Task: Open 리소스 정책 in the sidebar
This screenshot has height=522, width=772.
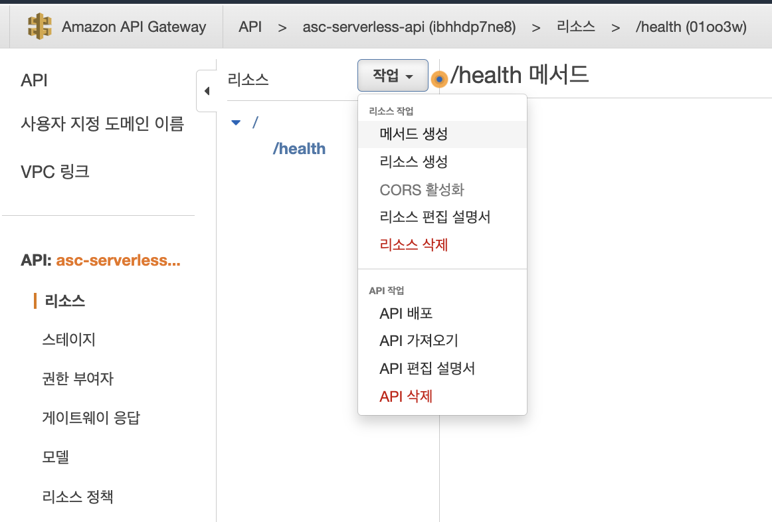Action: [78, 496]
